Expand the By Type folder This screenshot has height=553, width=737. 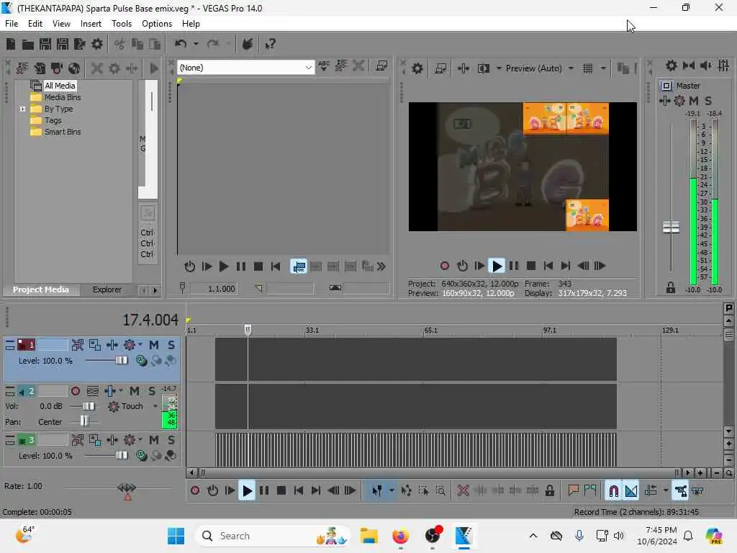[x=22, y=109]
